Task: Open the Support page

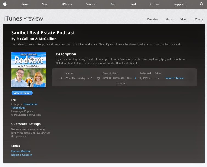Action: pos(179,4)
